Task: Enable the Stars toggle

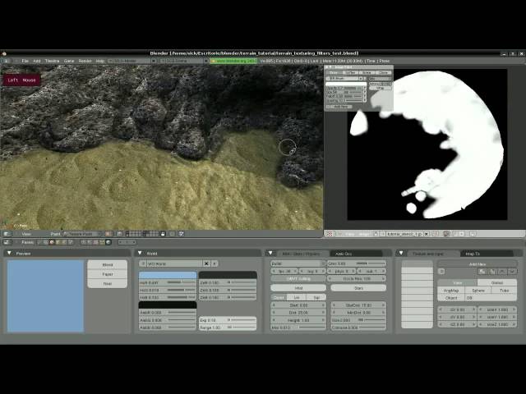Action: point(358,288)
